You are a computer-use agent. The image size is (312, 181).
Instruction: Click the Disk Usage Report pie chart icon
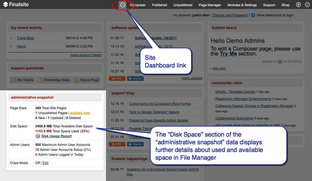(38, 136)
